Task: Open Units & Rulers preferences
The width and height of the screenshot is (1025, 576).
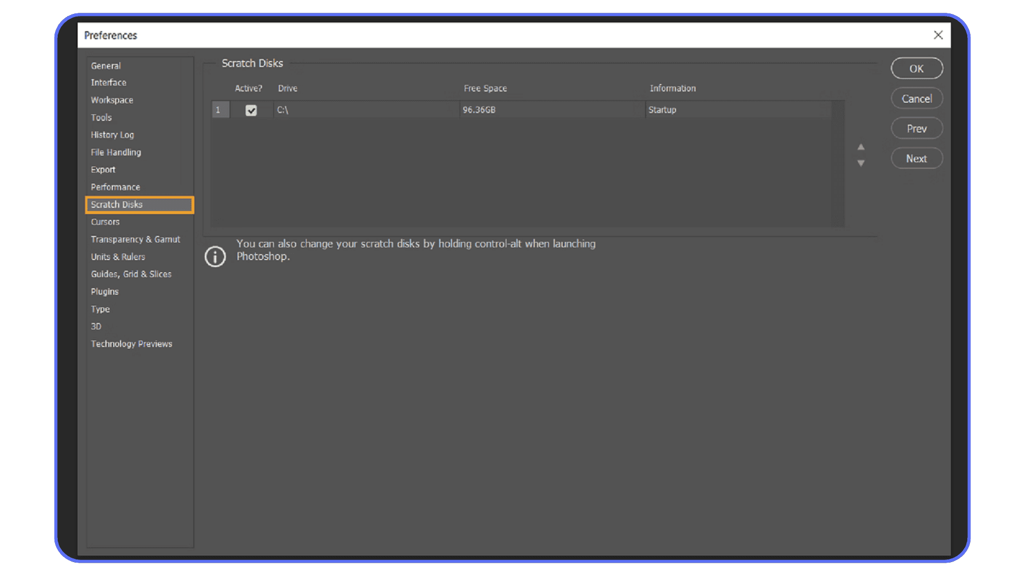Action: tap(118, 257)
